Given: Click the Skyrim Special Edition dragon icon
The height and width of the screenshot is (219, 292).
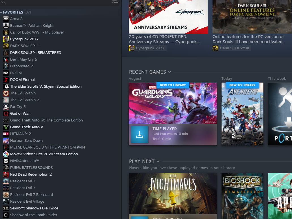Looking at the screenshot, I should pyautogui.click(x=6, y=87).
